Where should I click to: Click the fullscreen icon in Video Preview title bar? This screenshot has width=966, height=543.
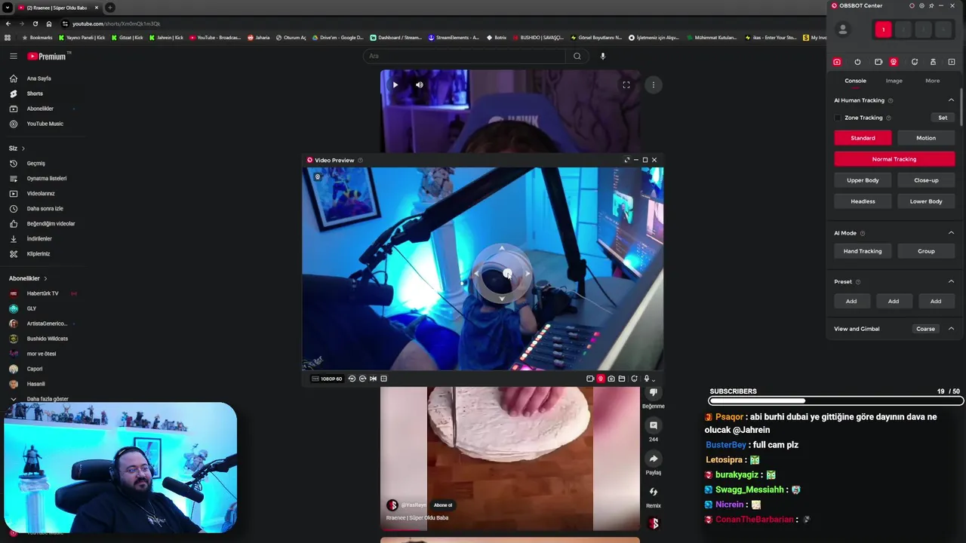626,160
